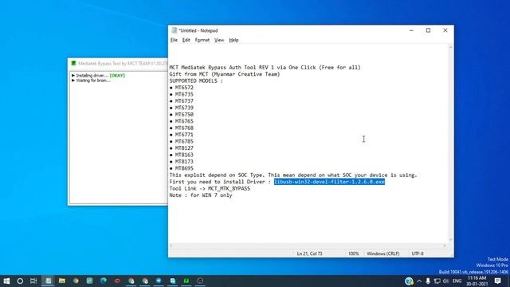Minimize the Notepad window
The width and height of the screenshot is (510, 287).
(x=411, y=30)
